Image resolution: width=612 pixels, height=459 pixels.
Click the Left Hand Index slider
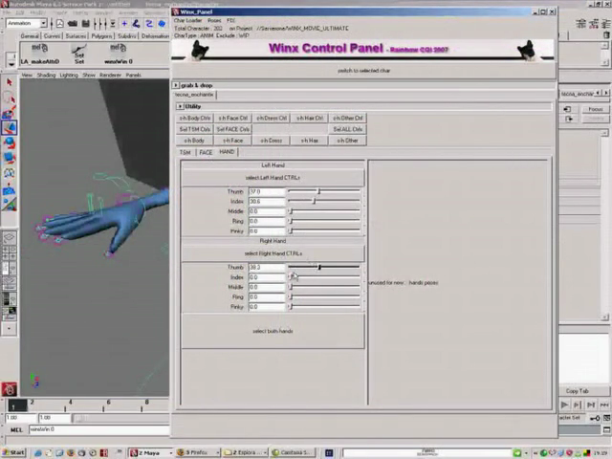coord(324,201)
